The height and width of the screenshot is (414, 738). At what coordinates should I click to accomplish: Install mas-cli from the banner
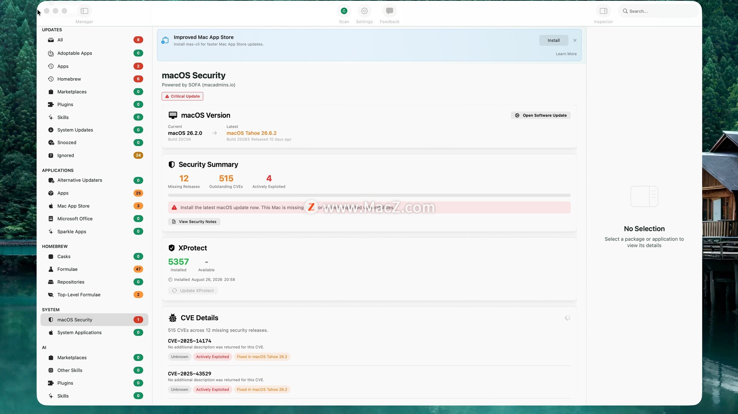point(553,40)
